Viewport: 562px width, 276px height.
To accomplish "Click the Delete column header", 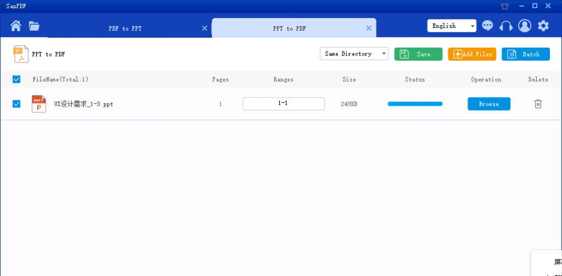I will (538, 79).
